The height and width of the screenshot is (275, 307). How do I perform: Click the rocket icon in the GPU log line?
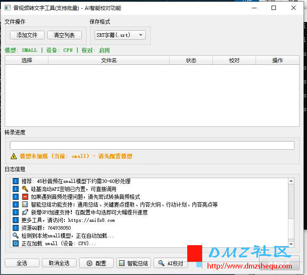[25, 212]
